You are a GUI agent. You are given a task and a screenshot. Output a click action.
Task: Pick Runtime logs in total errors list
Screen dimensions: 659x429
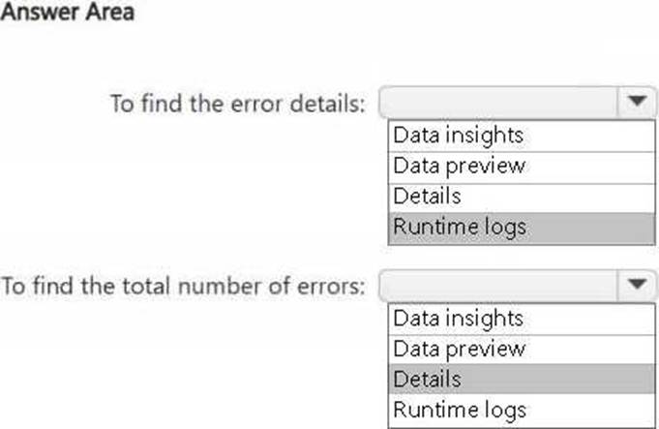[x=522, y=410]
